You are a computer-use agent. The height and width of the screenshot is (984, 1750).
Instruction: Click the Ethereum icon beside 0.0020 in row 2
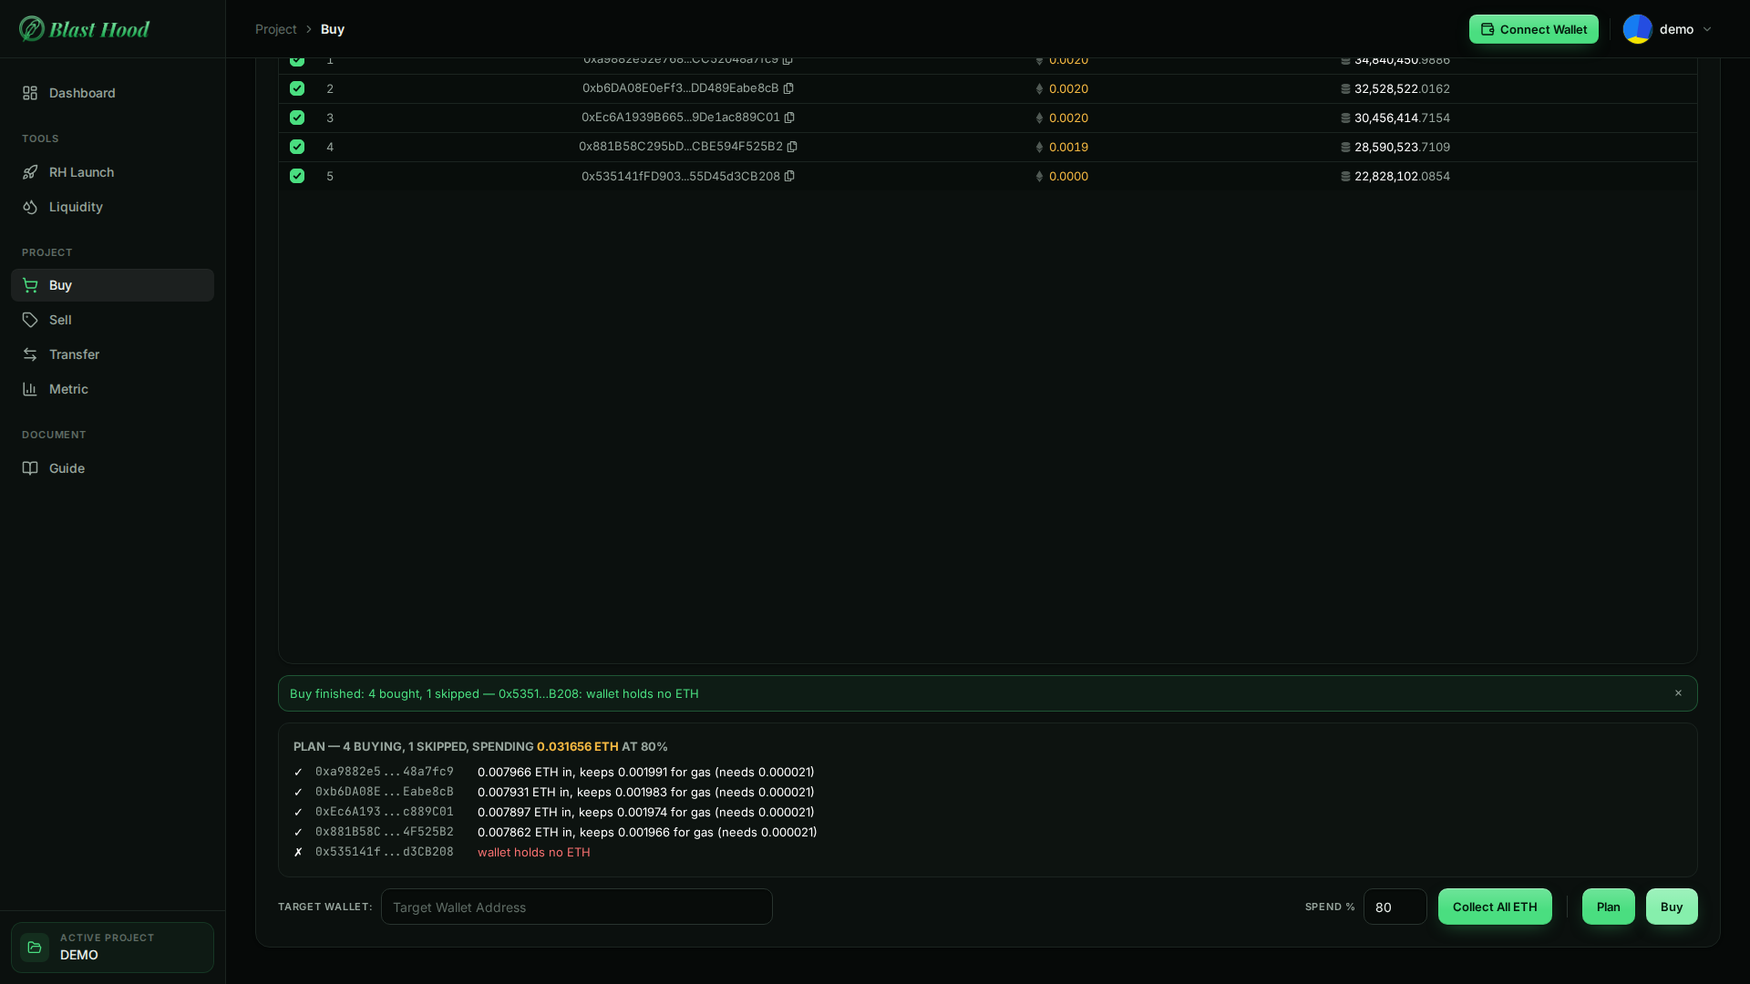[x=1039, y=88]
